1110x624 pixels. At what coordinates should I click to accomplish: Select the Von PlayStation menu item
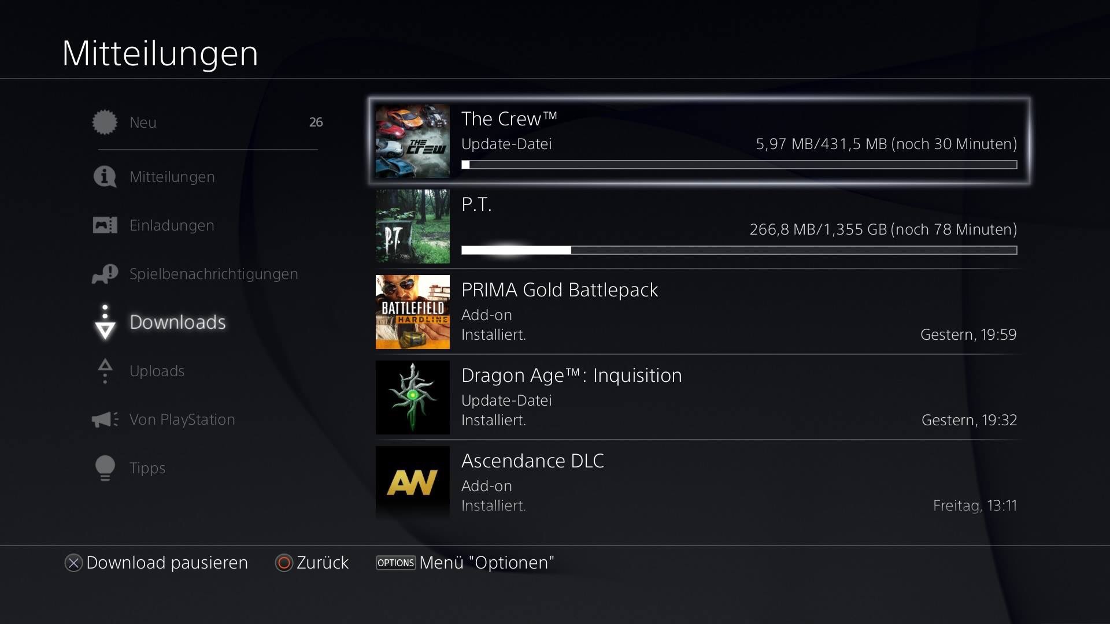[182, 419]
